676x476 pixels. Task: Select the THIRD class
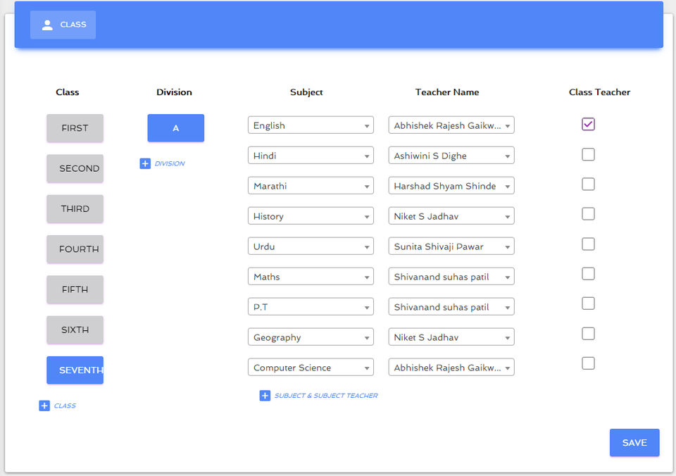coord(75,208)
